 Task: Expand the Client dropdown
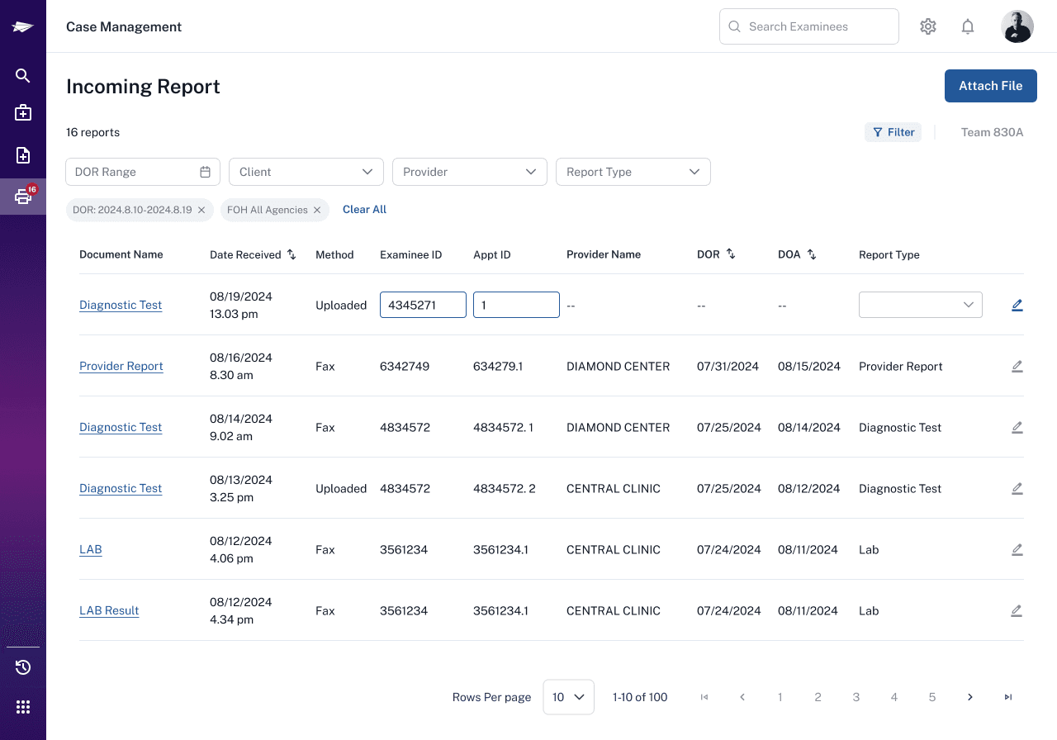coord(306,172)
